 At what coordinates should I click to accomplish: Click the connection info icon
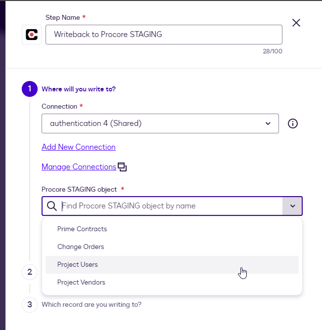point(292,124)
